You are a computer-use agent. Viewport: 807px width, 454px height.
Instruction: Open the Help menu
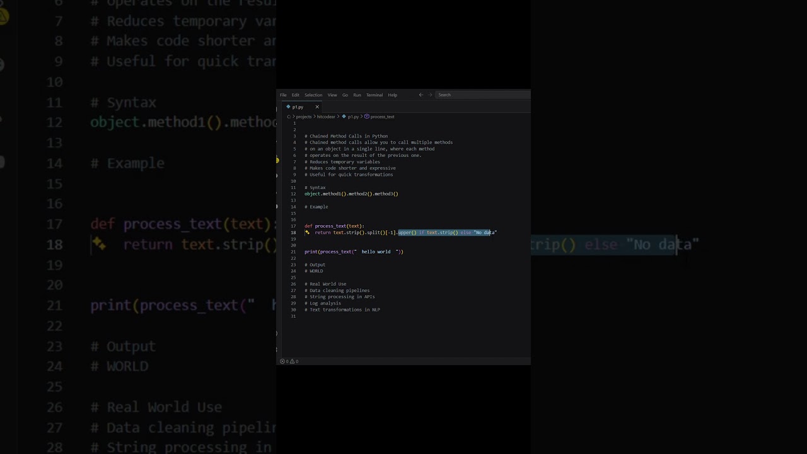[392, 95]
